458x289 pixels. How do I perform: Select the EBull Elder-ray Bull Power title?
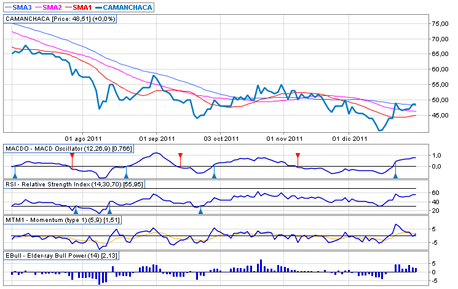click(61, 256)
